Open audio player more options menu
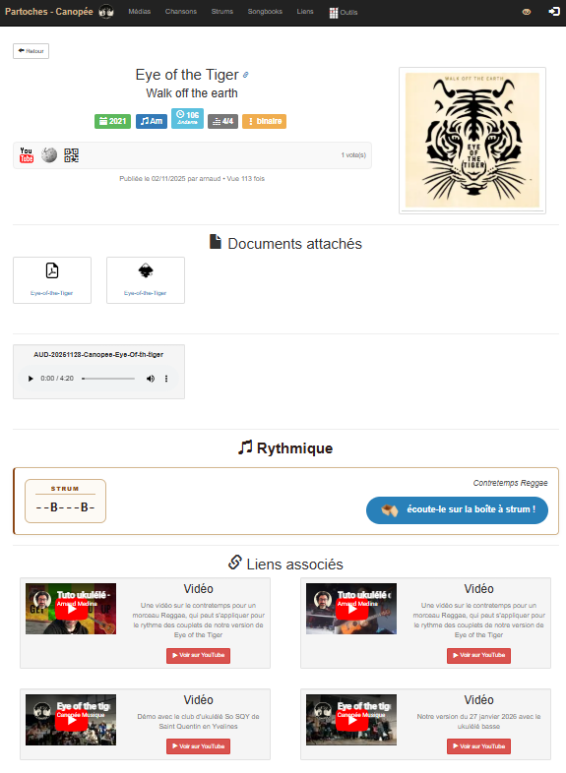This screenshot has height=773, width=566. tap(166, 379)
